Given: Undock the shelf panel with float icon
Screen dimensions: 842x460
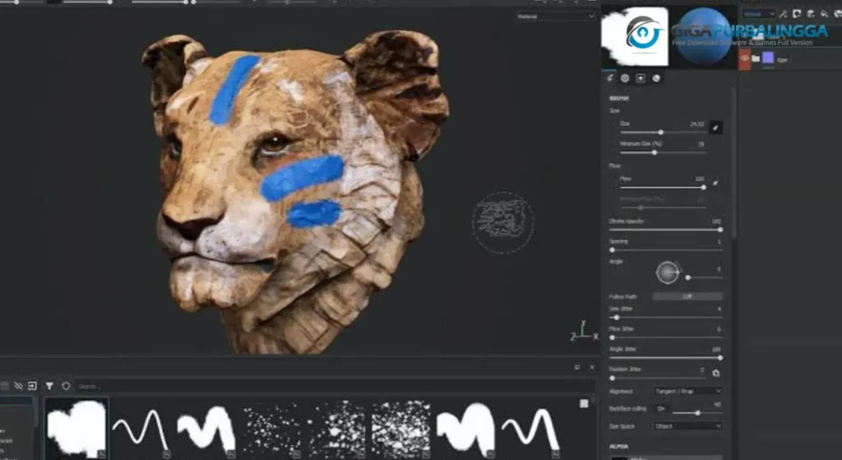Looking at the screenshot, I should (576, 368).
